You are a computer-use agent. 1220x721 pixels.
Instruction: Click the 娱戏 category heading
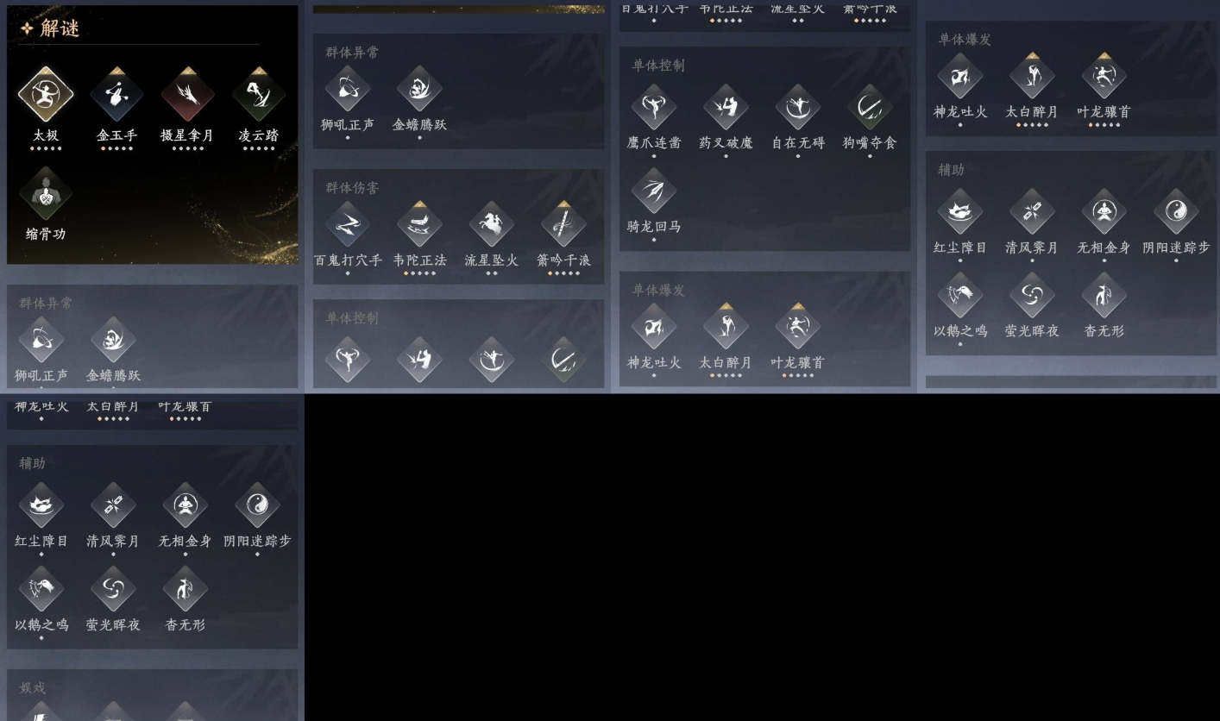[x=33, y=687]
